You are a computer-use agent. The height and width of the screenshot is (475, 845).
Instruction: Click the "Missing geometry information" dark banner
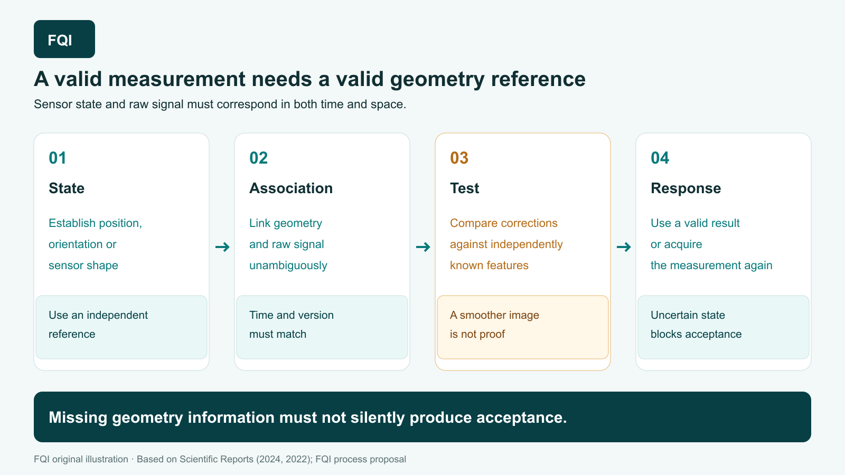[x=422, y=417]
